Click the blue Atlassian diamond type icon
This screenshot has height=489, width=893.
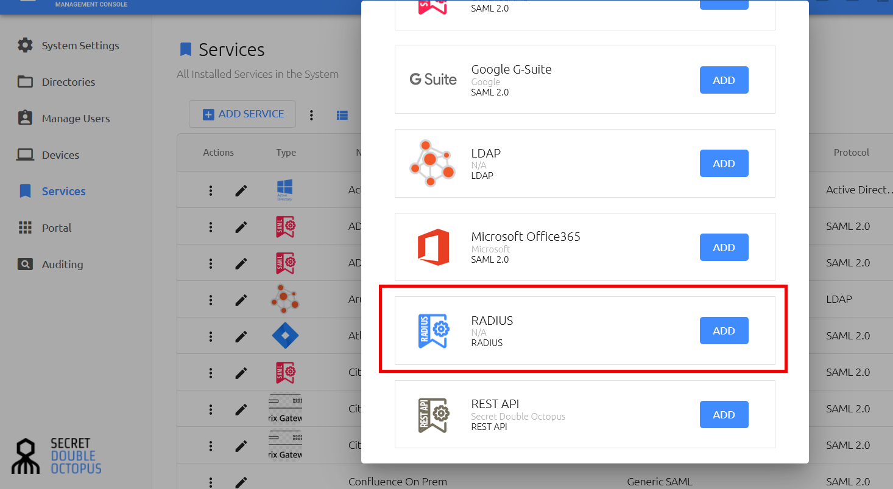tap(285, 336)
